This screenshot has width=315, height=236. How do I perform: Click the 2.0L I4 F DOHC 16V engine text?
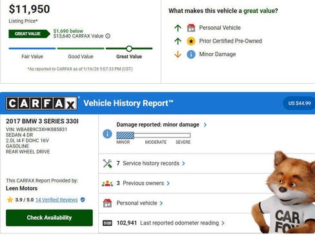point(27,141)
